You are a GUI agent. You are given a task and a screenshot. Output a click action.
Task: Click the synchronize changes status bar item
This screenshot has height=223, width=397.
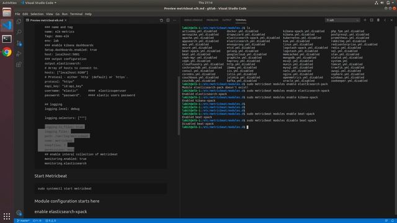tap(37, 221)
